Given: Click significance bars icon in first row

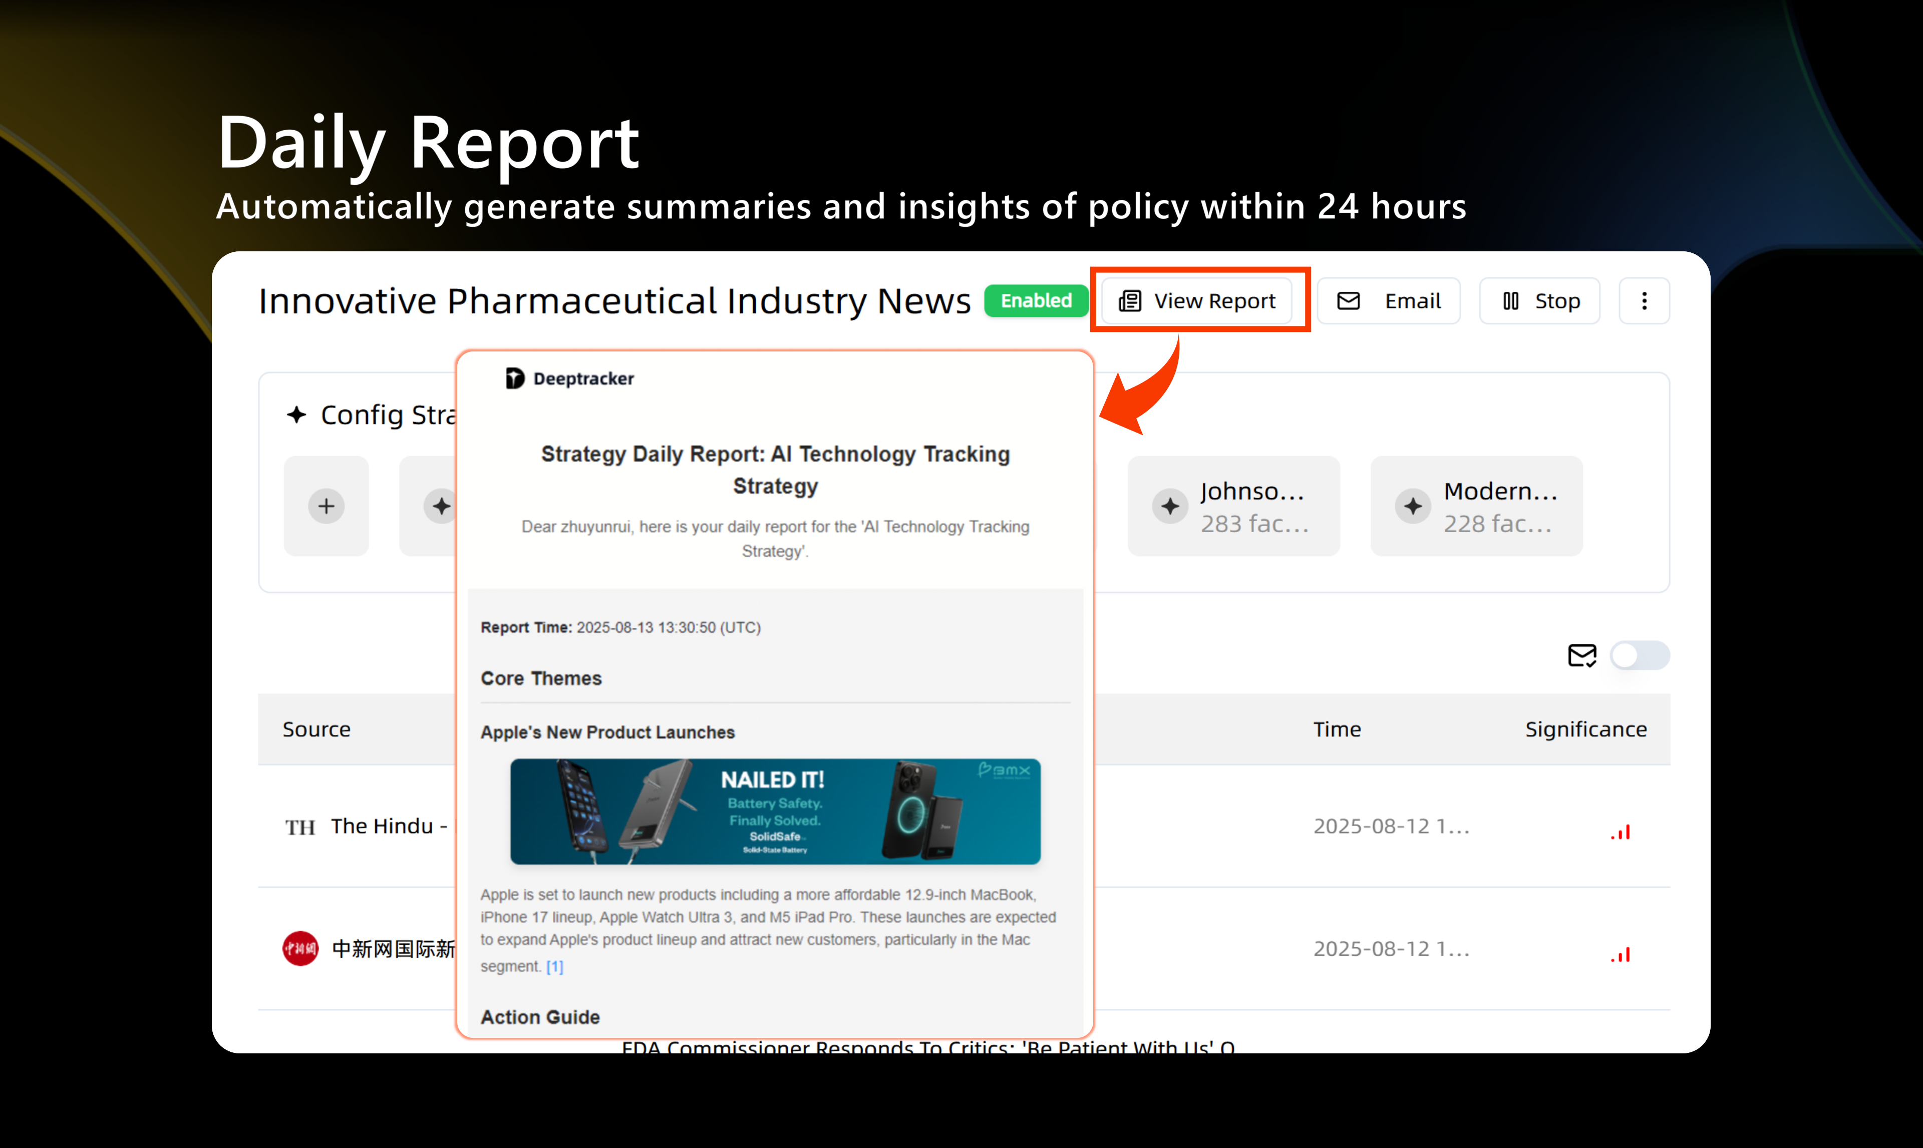Looking at the screenshot, I should point(1621,832).
